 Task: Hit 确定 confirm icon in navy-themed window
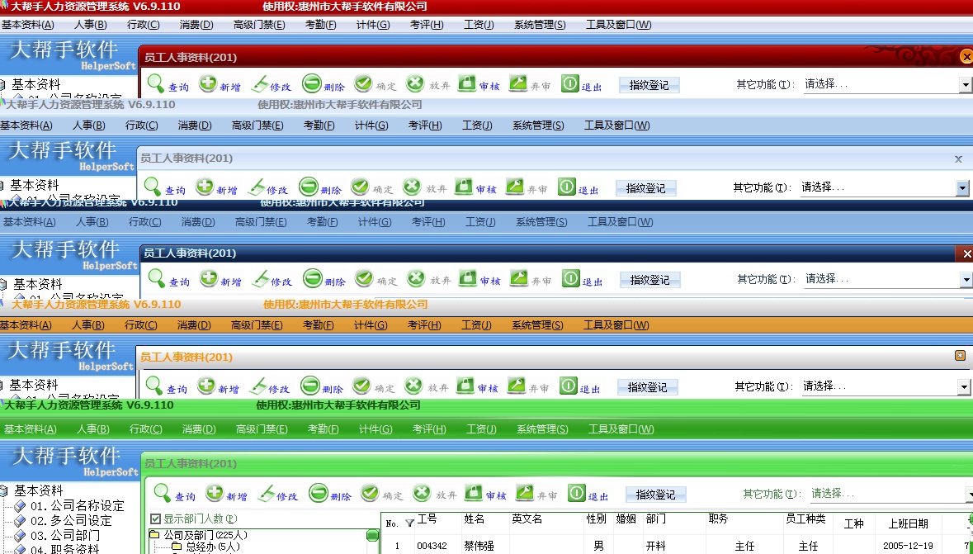[364, 278]
